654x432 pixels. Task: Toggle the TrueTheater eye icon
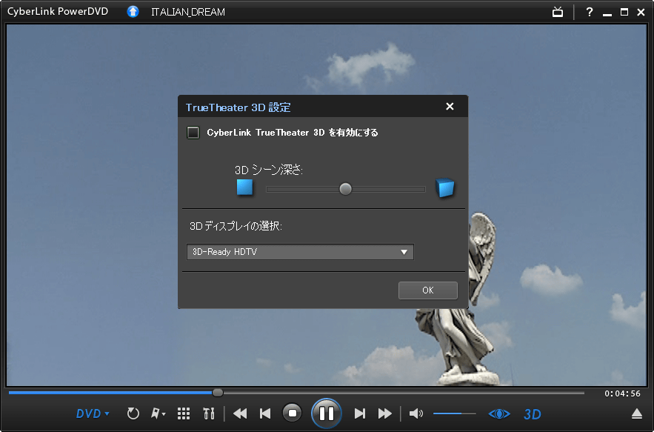499,413
